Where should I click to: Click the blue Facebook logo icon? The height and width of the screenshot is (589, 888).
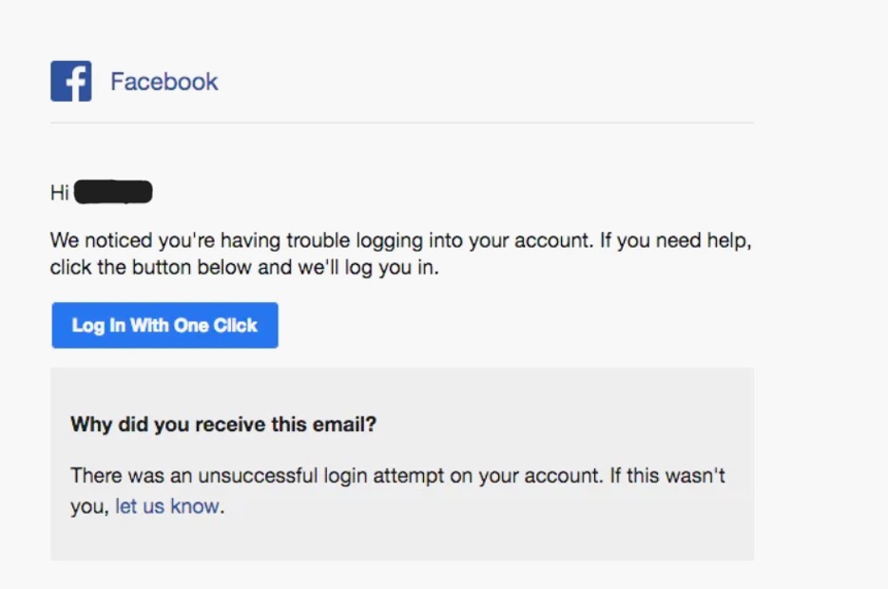(71, 82)
